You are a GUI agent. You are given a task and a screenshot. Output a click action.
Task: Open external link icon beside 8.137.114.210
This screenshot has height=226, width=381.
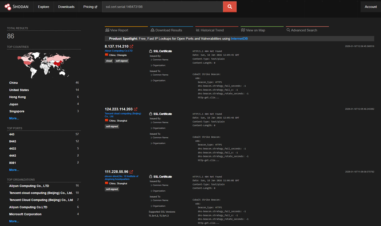point(132,46)
